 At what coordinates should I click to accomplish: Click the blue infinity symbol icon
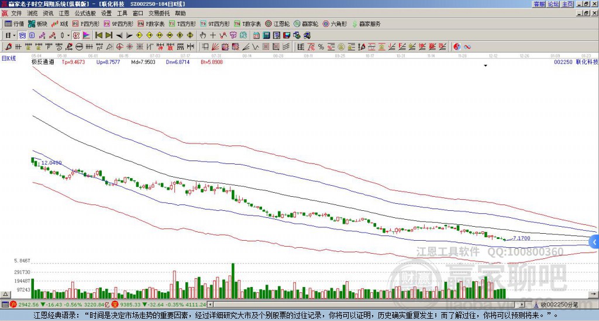468,46
